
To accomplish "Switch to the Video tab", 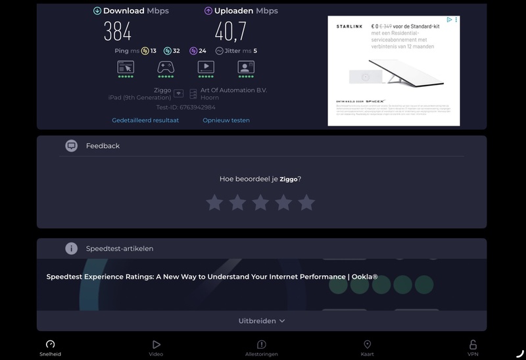I will (x=156, y=348).
